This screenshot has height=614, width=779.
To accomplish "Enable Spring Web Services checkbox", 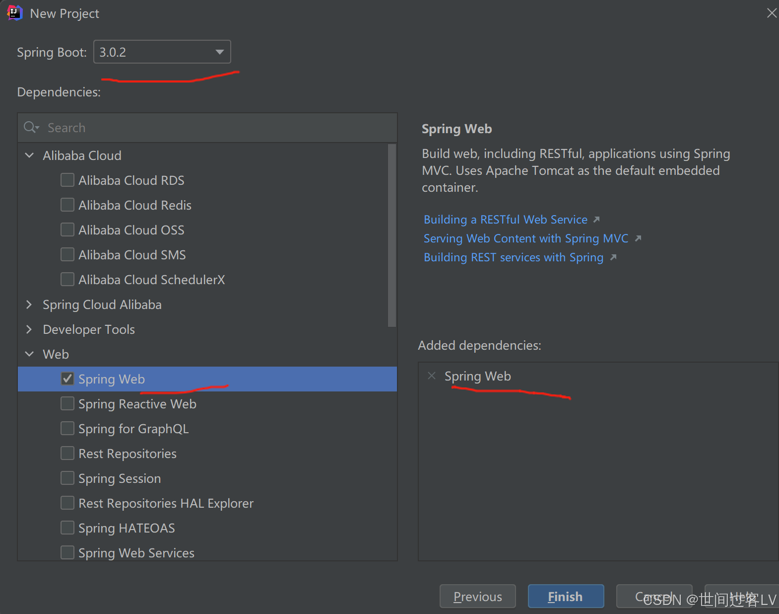I will click(x=67, y=552).
